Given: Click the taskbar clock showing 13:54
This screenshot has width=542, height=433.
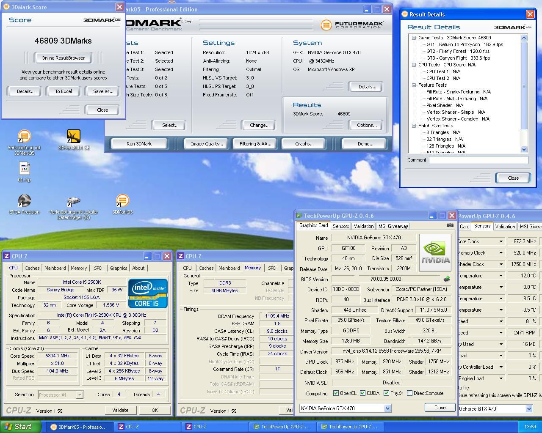Looking at the screenshot, I should click(530, 427).
